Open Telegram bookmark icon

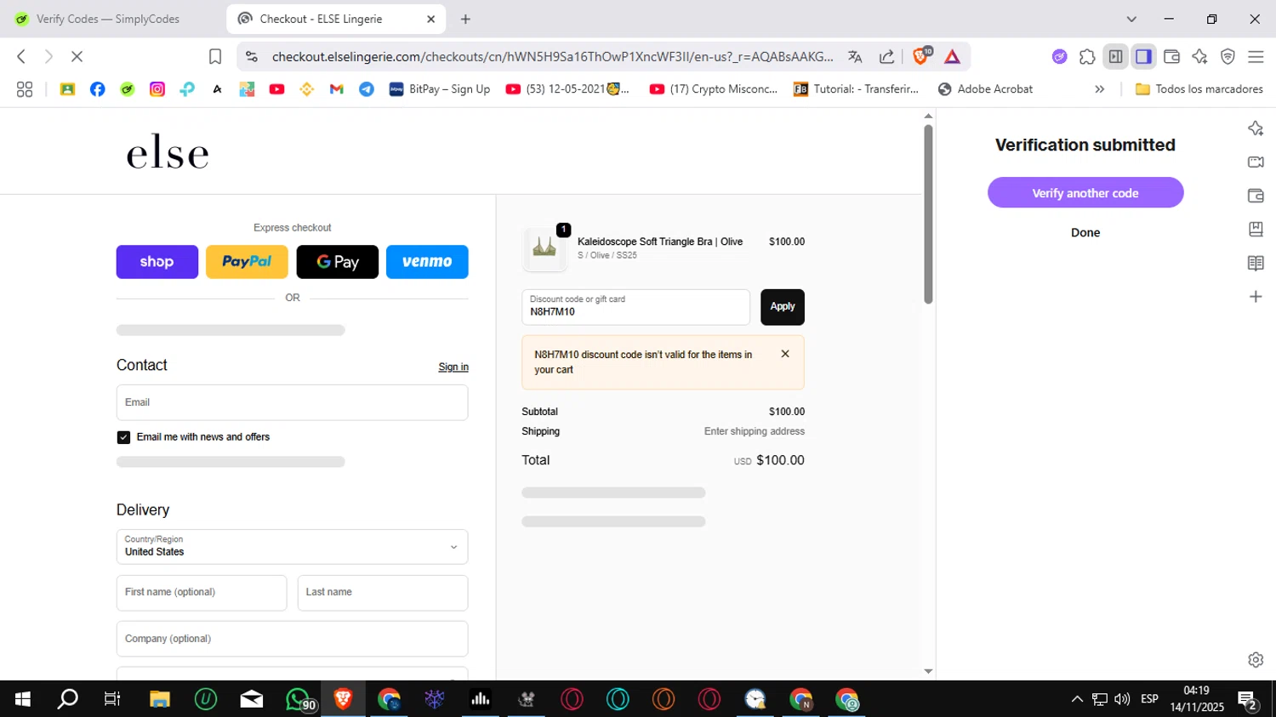tap(367, 89)
